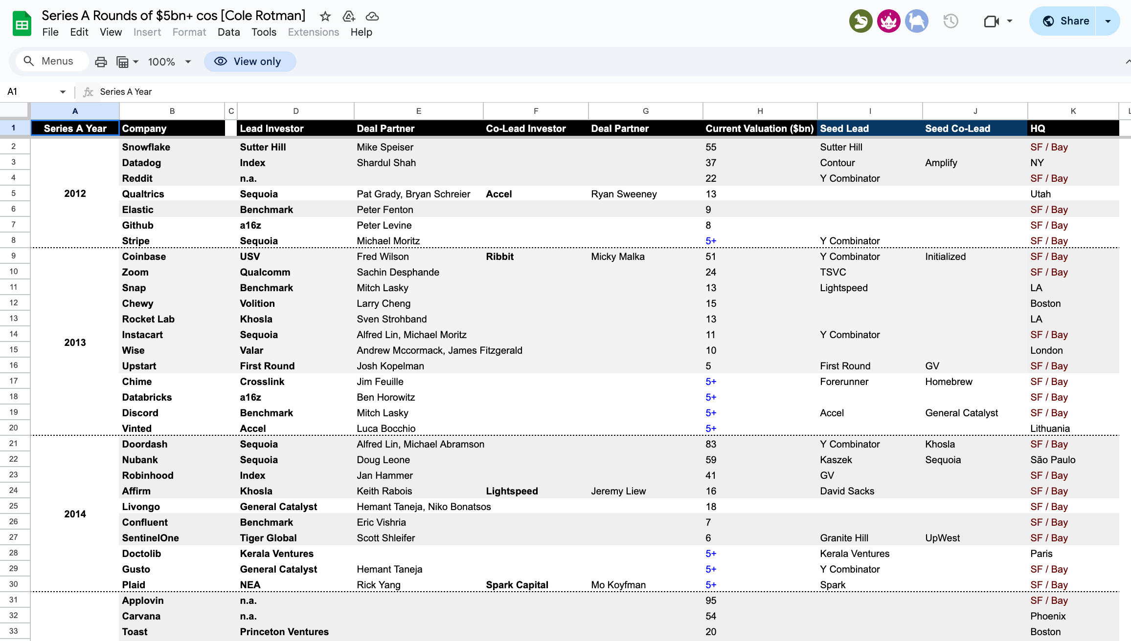Image resolution: width=1131 pixels, height=641 pixels.
Task: Click the Google Sheets home icon
Action: click(x=22, y=23)
